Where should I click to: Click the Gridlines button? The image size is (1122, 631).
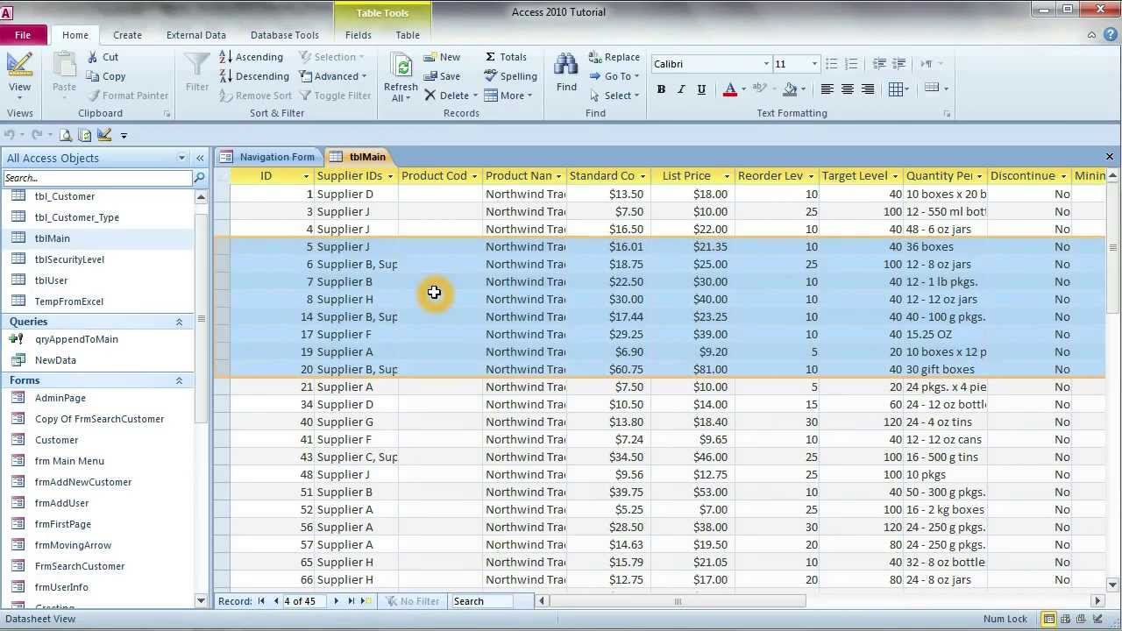click(898, 89)
